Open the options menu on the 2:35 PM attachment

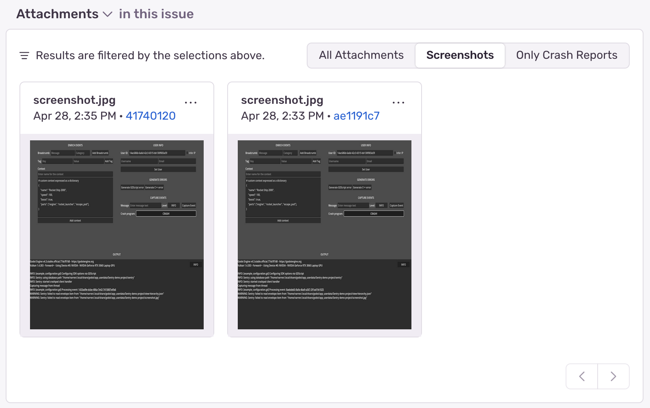[x=191, y=102]
